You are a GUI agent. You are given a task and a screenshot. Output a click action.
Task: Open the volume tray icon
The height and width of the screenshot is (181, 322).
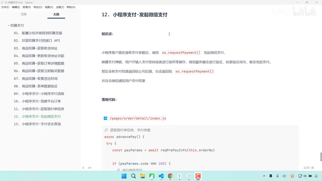tap(305, 176)
